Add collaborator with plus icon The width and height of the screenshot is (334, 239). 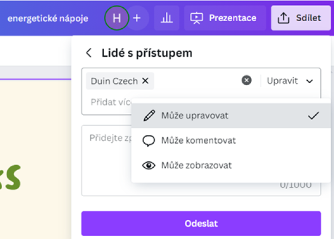pyautogui.click(x=137, y=18)
